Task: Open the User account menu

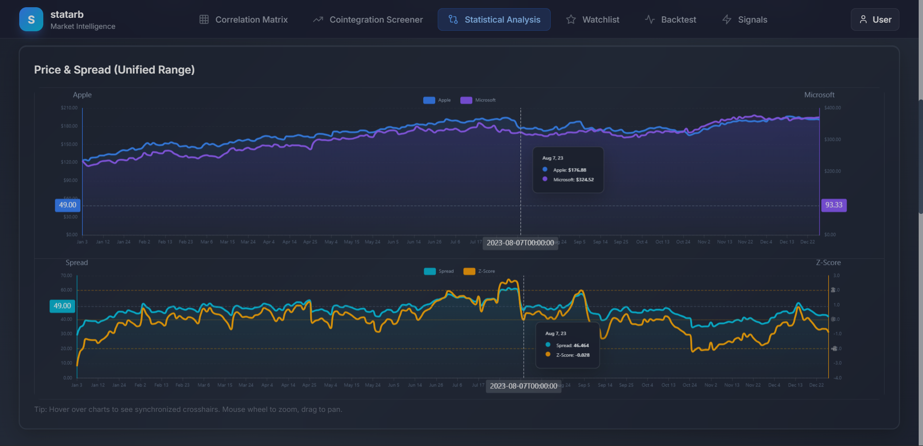Action: [874, 19]
